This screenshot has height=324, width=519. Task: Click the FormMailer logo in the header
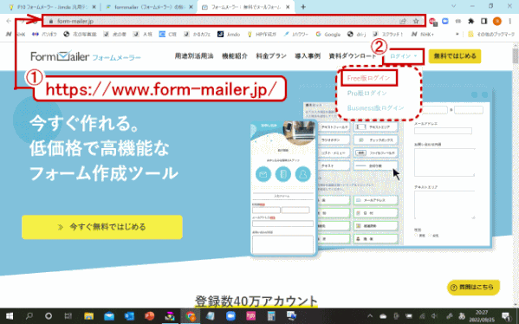[86, 56]
